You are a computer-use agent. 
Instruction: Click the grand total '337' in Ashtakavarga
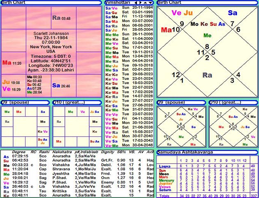254,196
